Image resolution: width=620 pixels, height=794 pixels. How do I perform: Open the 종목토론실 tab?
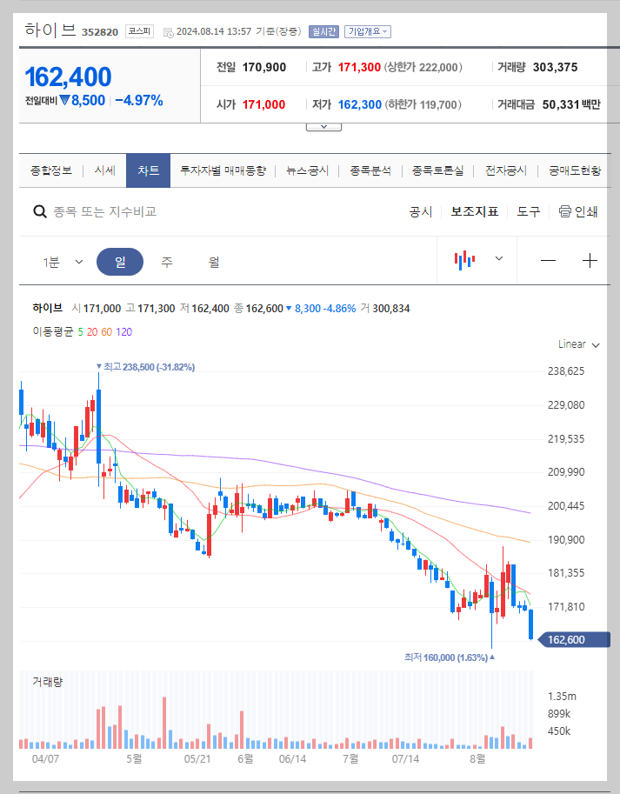[437, 170]
